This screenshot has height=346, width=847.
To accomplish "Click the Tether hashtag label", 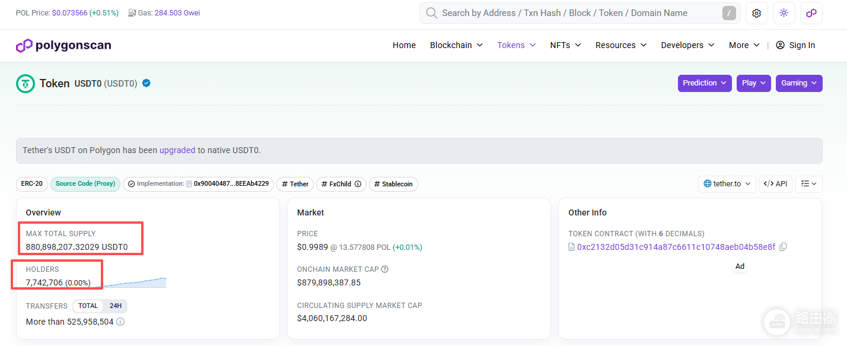I will tap(295, 184).
